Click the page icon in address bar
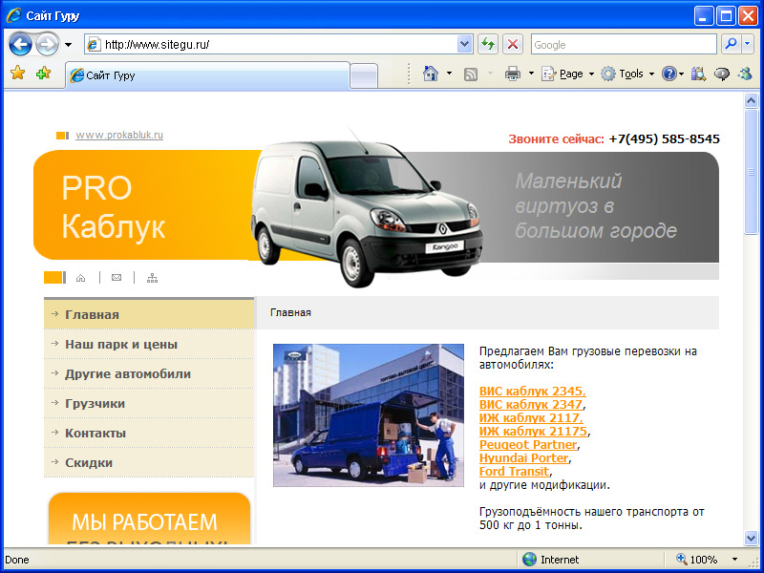 (x=93, y=45)
